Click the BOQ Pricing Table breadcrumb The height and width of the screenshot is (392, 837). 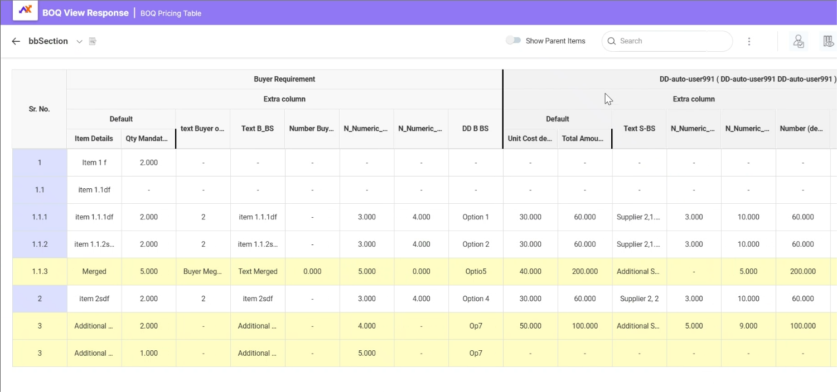click(x=171, y=13)
